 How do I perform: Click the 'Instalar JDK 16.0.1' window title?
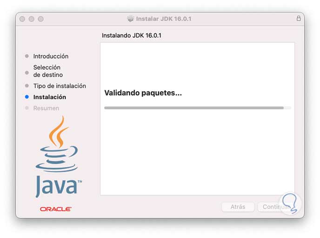pyautogui.click(x=164, y=19)
